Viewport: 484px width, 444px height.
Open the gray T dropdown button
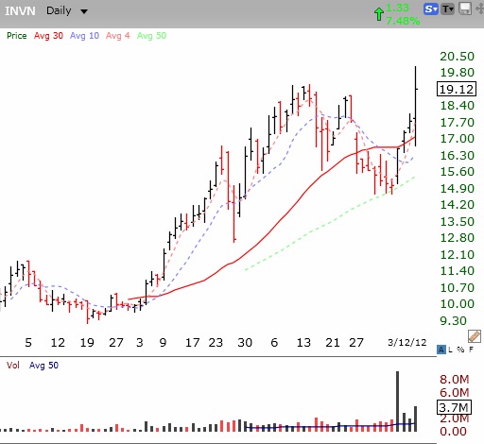(x=447, y=9)
